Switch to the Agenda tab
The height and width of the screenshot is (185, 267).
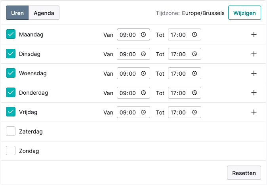44,13
